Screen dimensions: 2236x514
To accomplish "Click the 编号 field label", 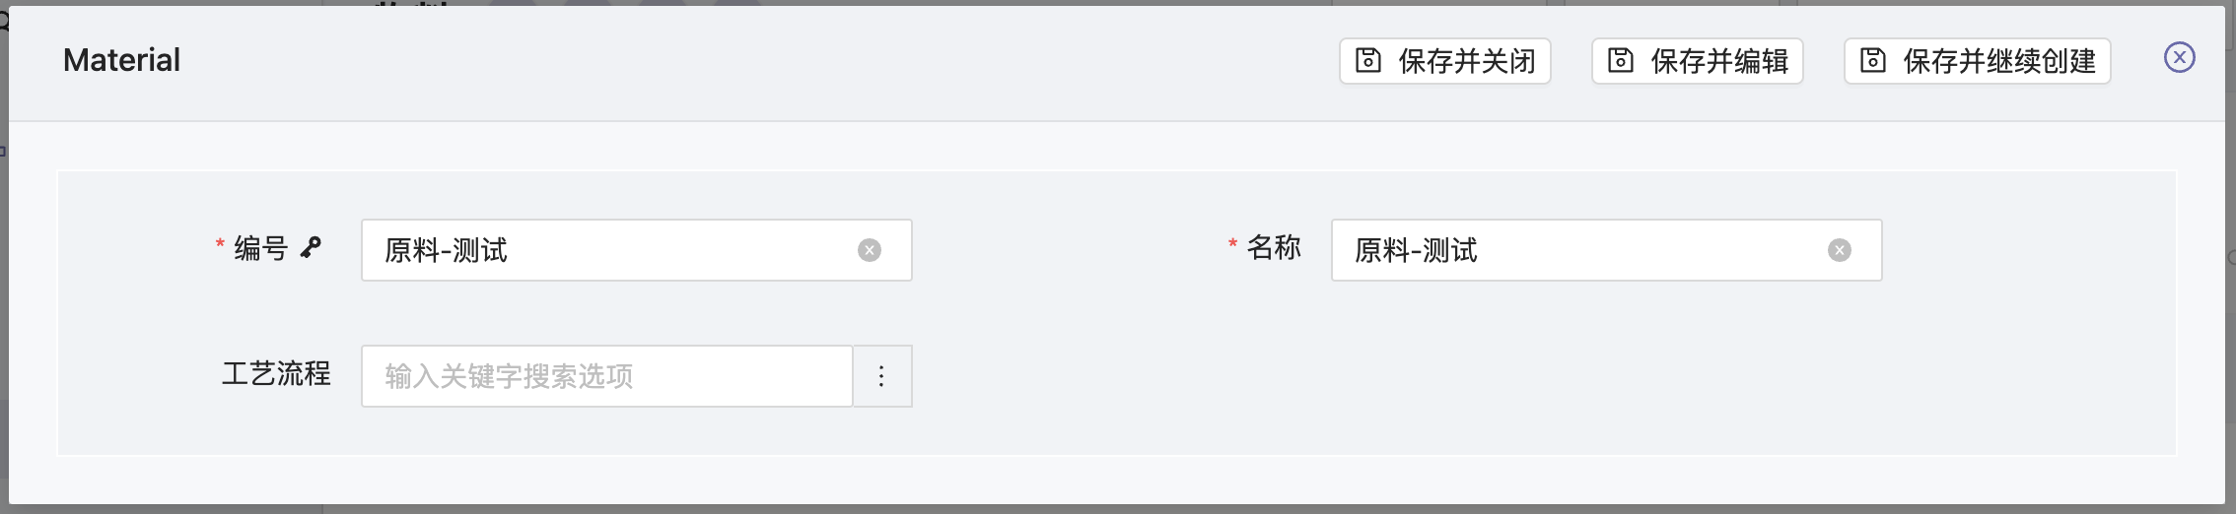I will (260, 248).
